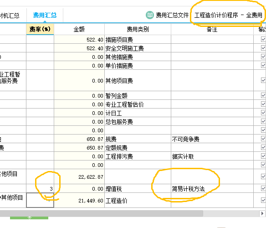Select the 费率(%) column header
Viewport: 266px width, 228px height.
(40, 29)
